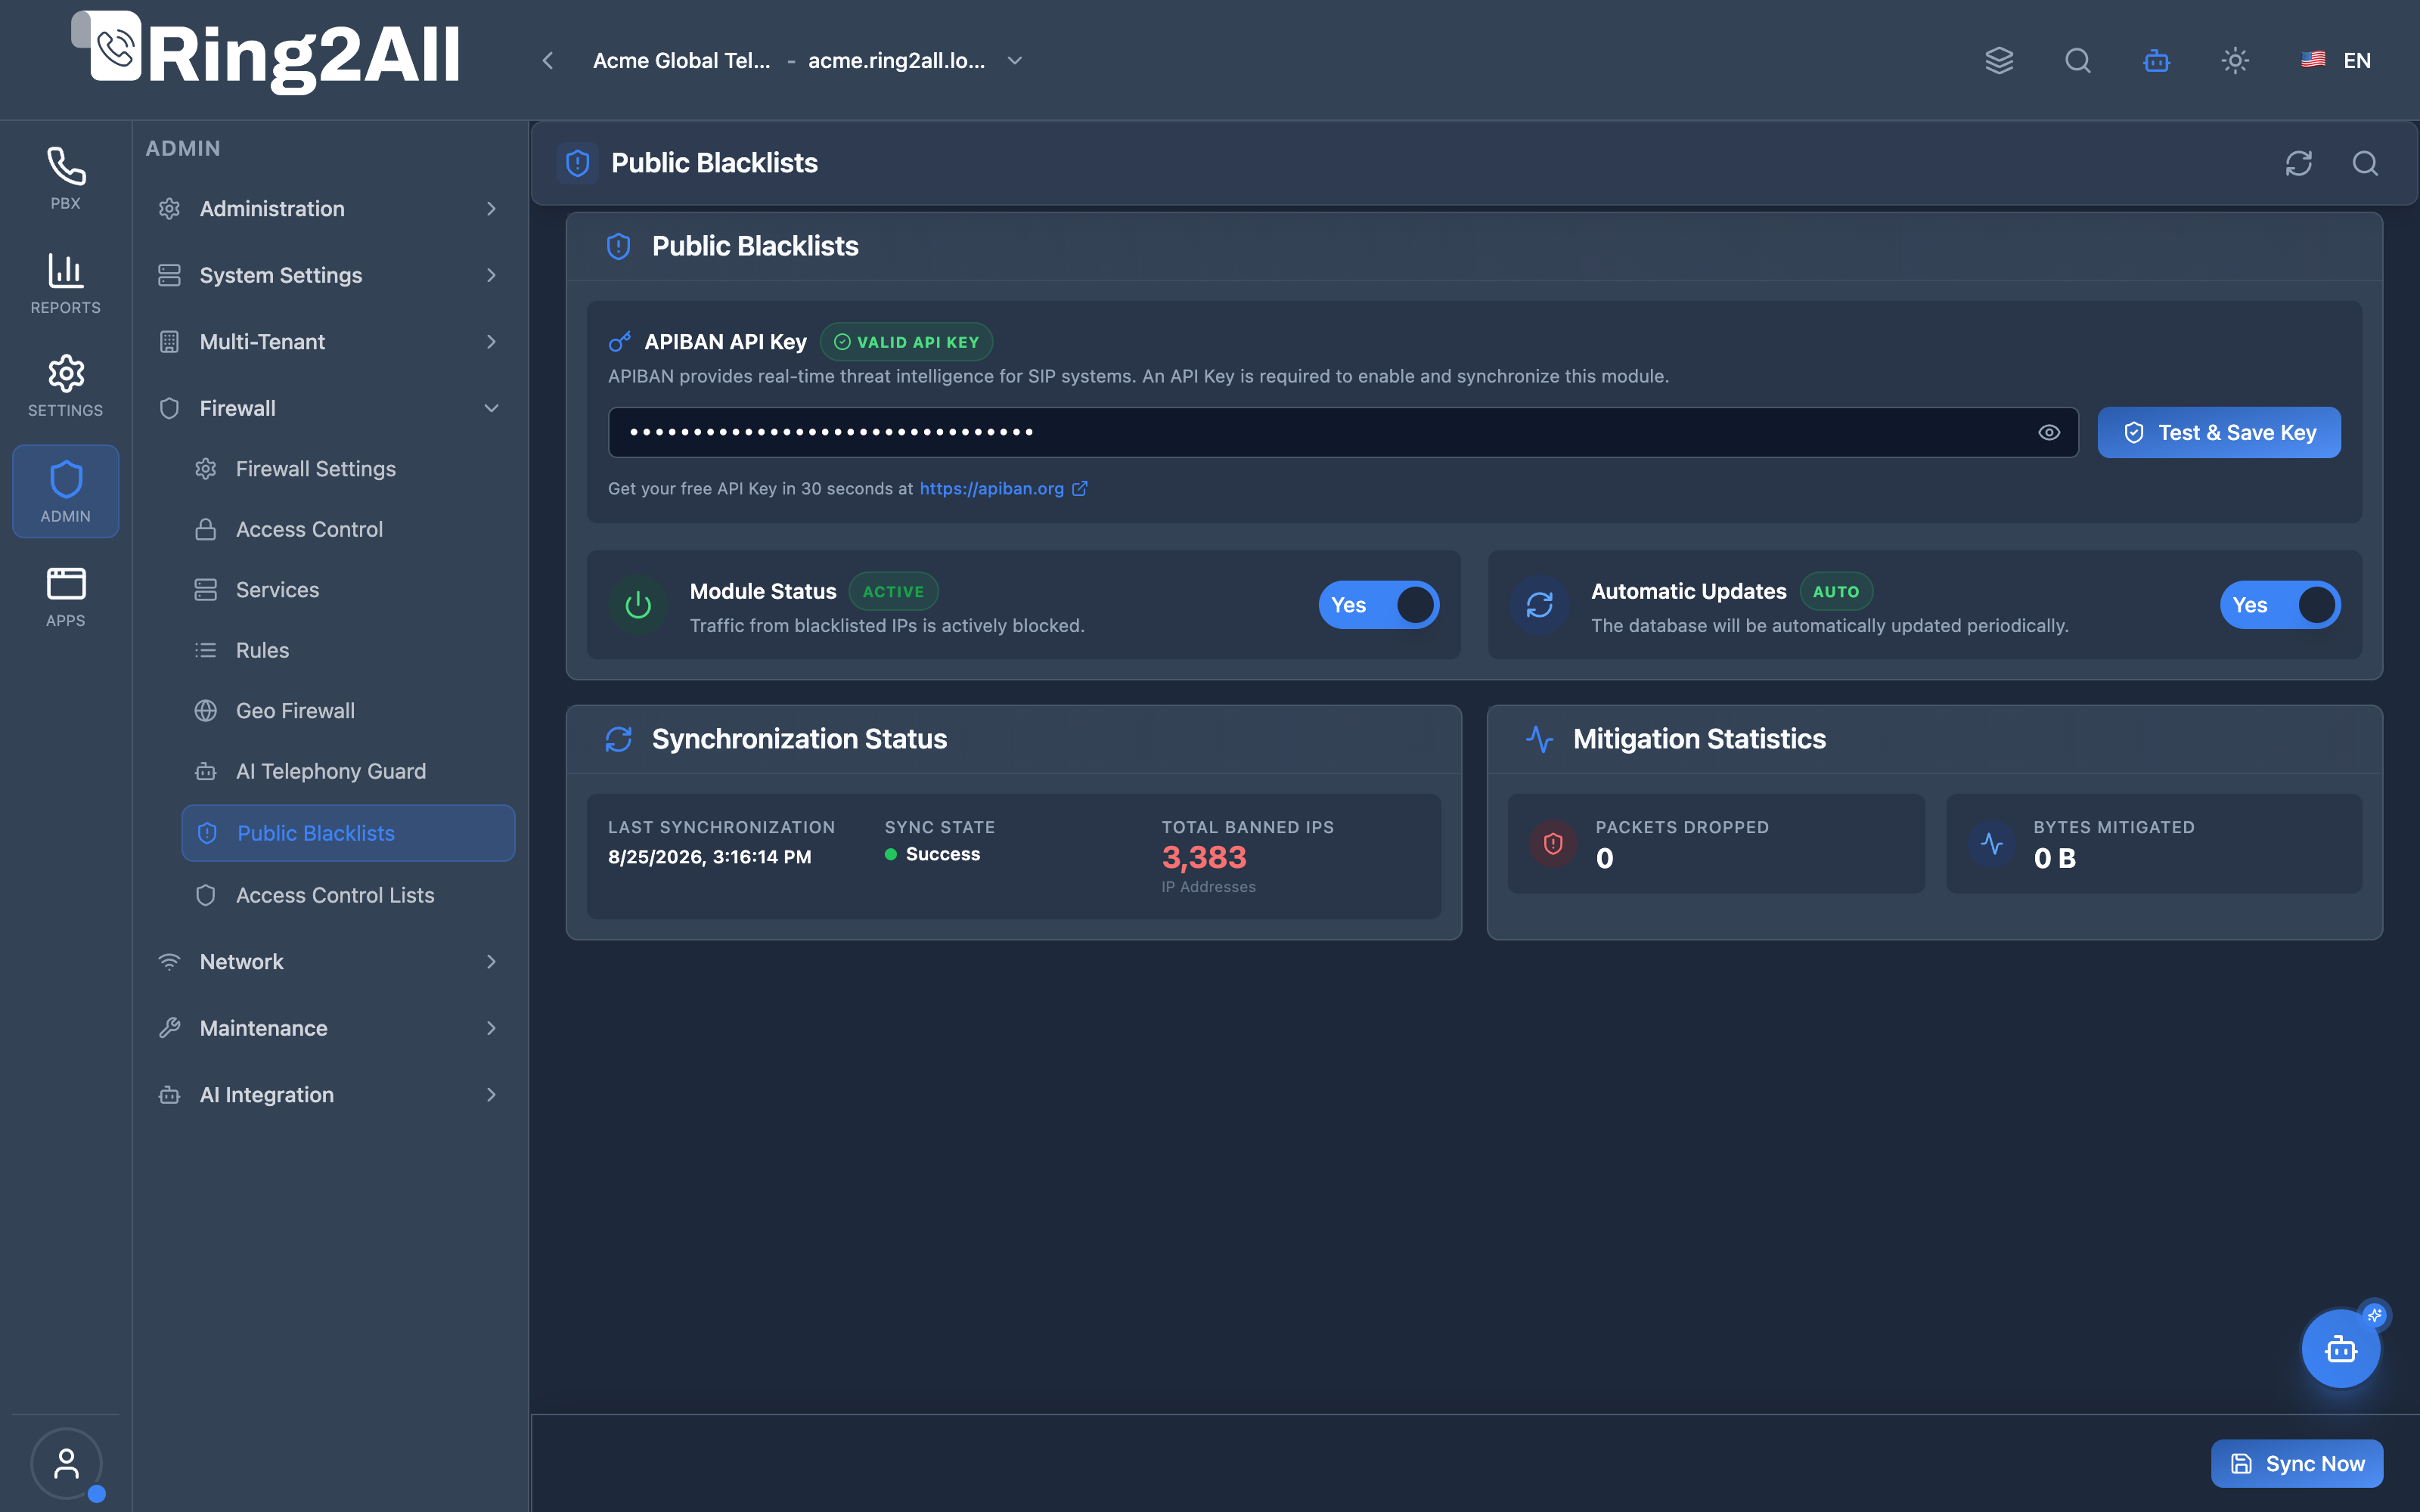
Task: Open the Apps section icon
Action: pos(65,596)
